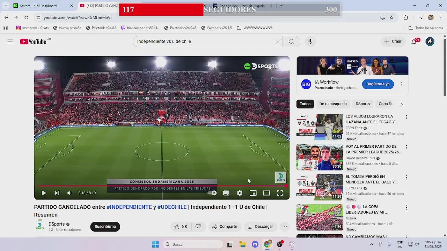Select the Todos filter chip
The image size is (447, 251).
[305, 104]
